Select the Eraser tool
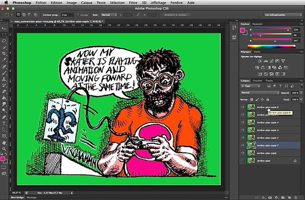 tap(4, 92)
